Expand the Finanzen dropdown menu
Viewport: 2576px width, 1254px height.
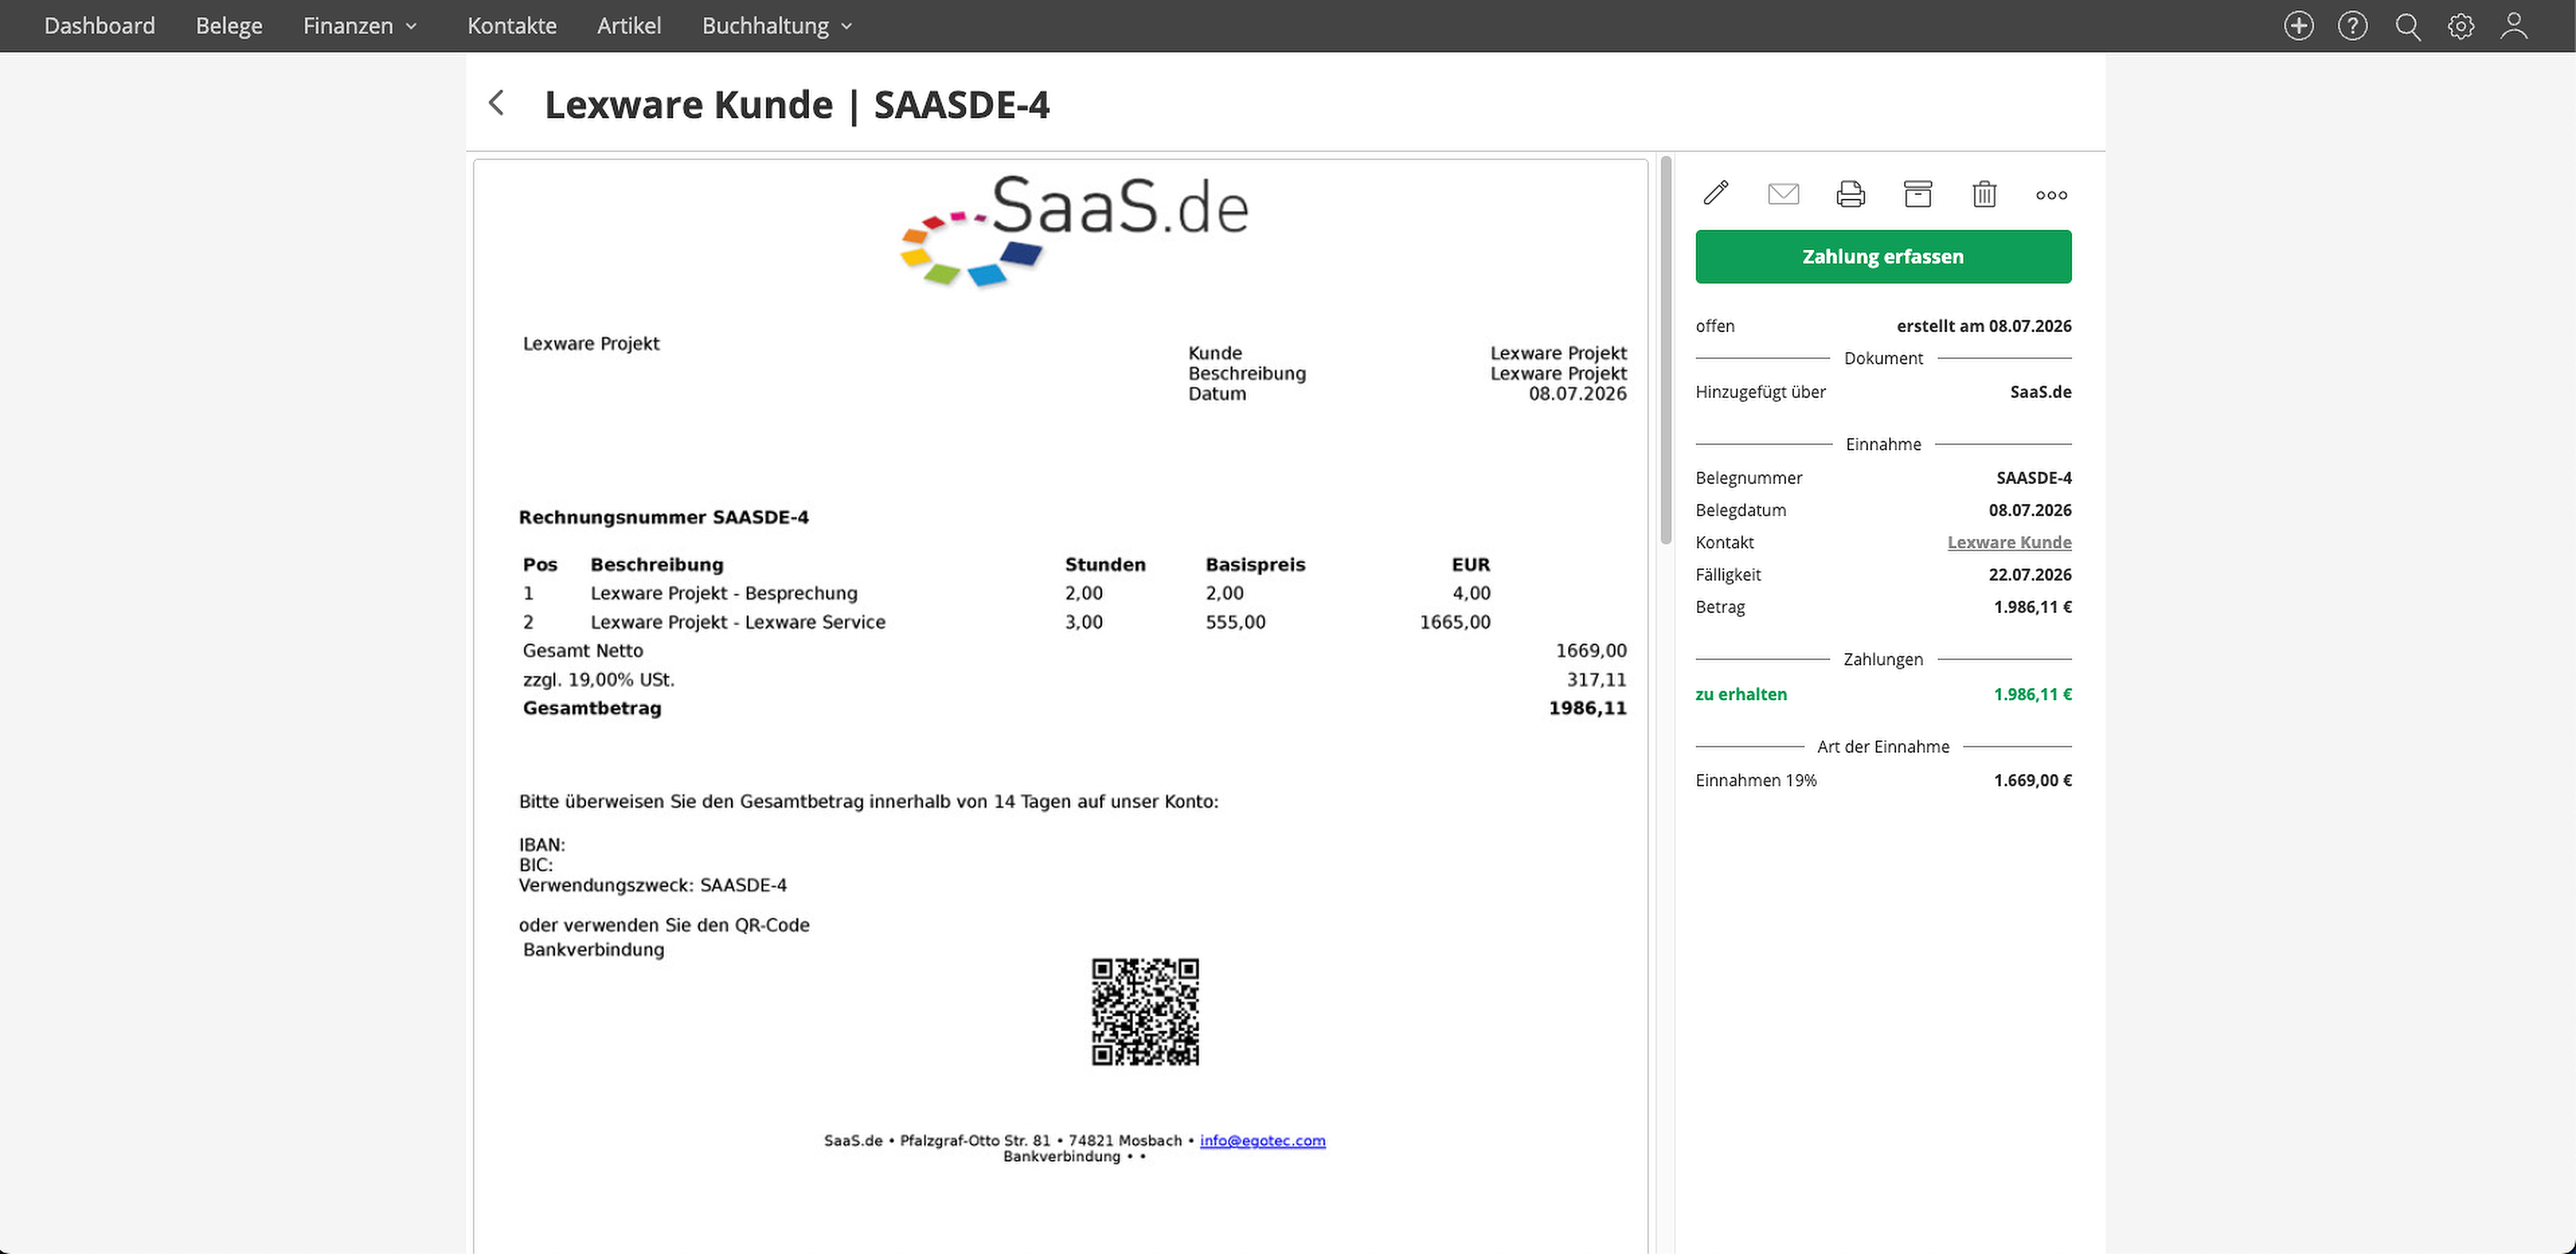click(x=360, y=26)
